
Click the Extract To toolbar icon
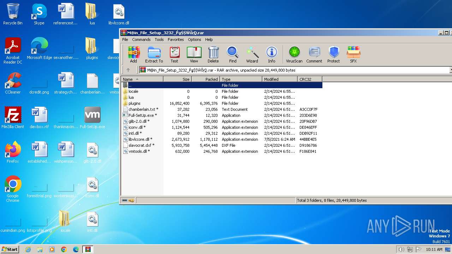(x=154, y=55)
